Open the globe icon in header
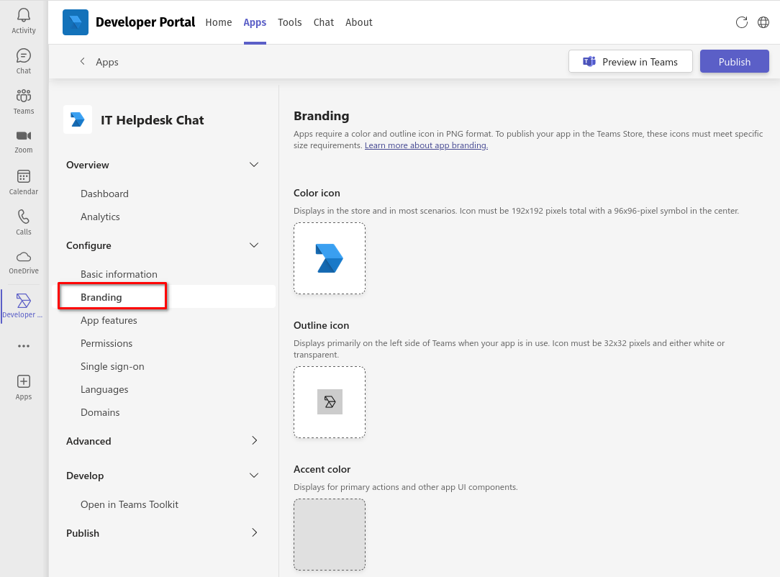 [763, 22]
